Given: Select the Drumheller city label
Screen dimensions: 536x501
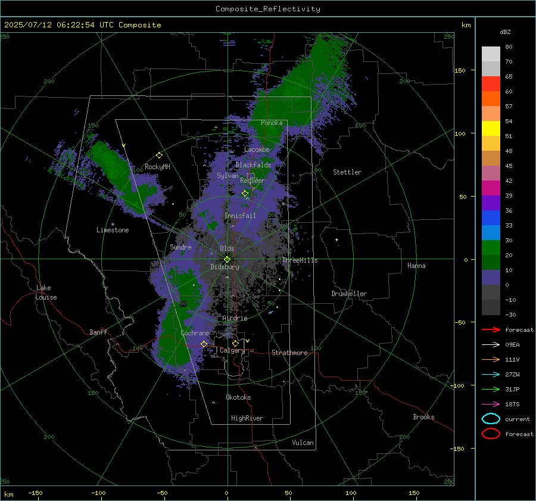Looking at the screenshot, I should click(349, 294).
